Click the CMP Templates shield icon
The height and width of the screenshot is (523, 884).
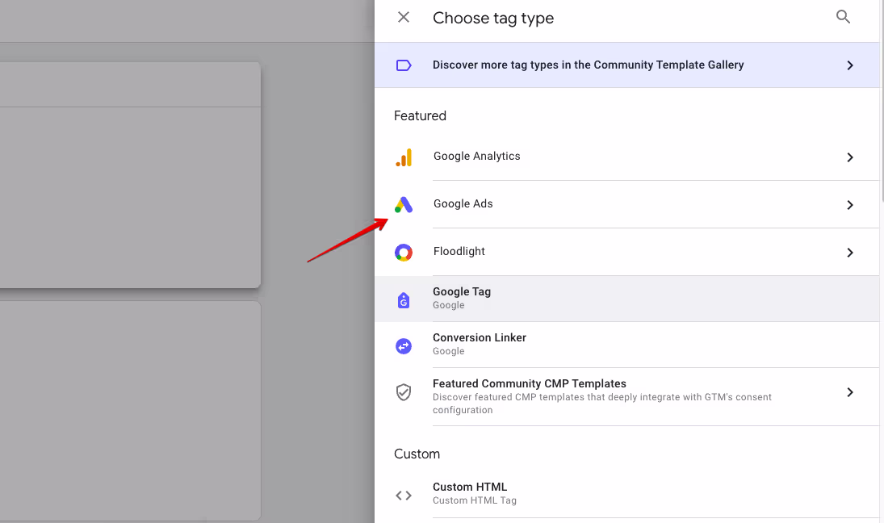[x=404, y=392]
